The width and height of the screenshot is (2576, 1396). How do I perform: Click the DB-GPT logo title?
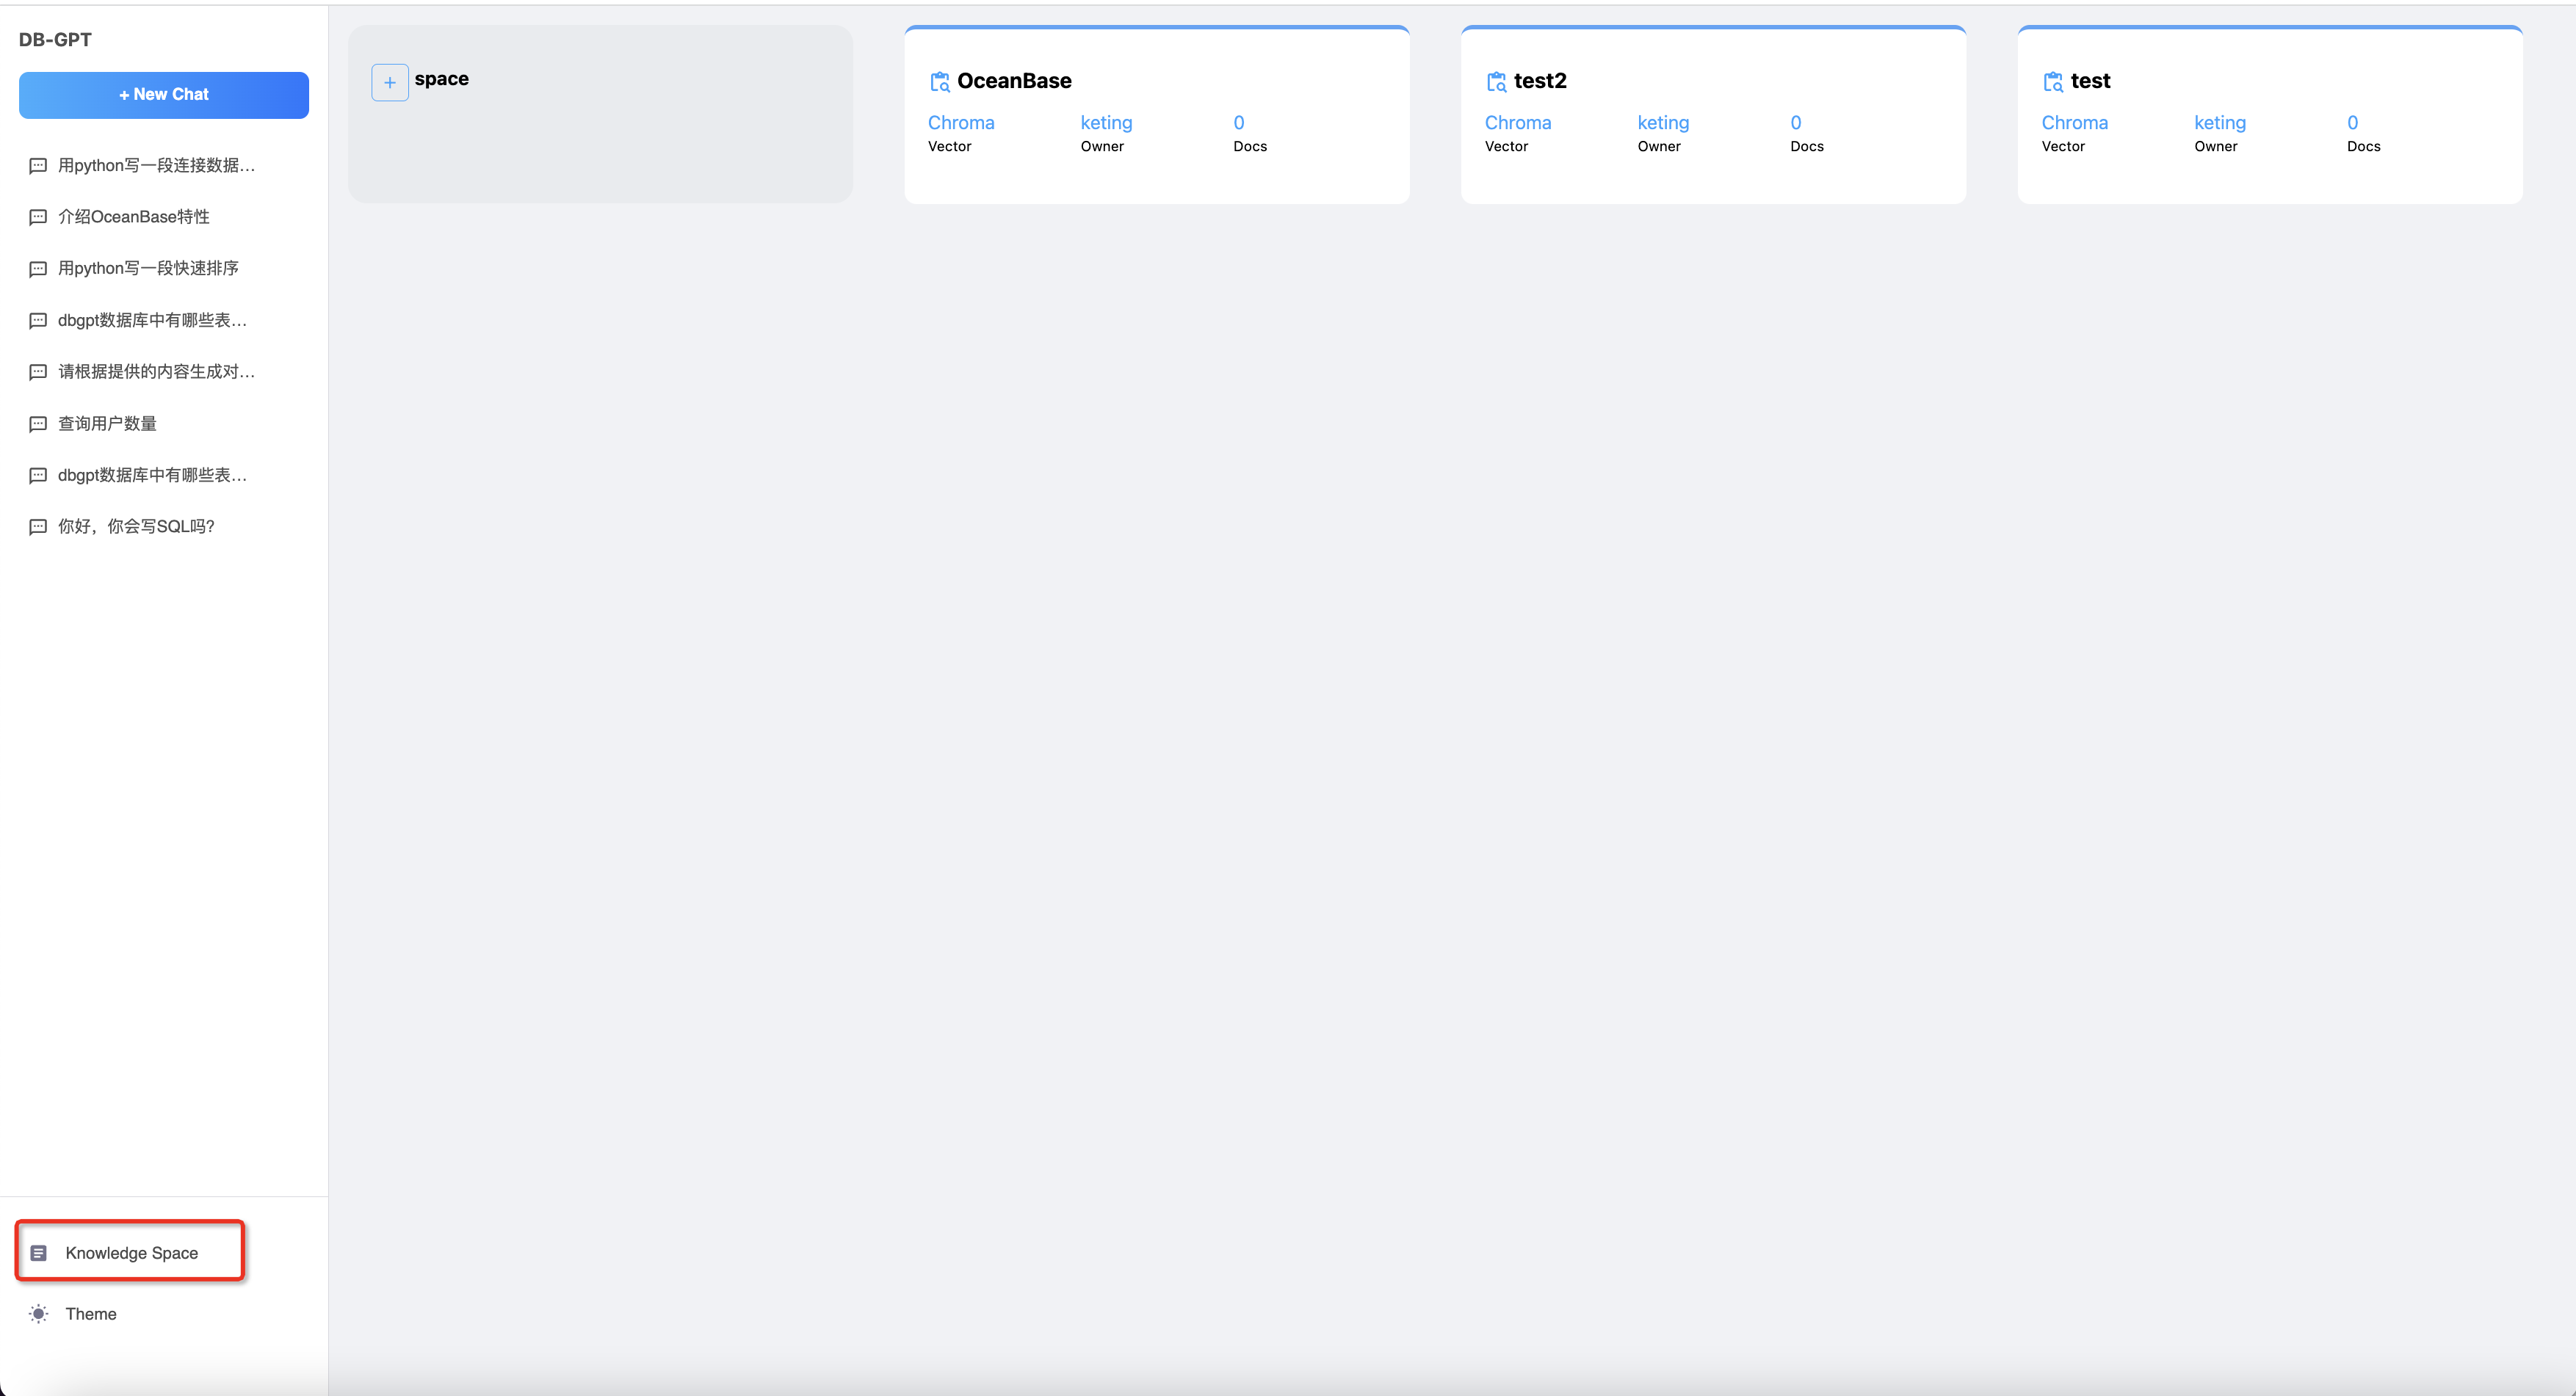[x=55, y=40]
